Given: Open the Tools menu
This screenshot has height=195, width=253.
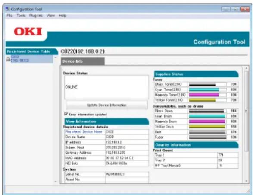Looking at the screenshot, I should [x=21, y=16].
